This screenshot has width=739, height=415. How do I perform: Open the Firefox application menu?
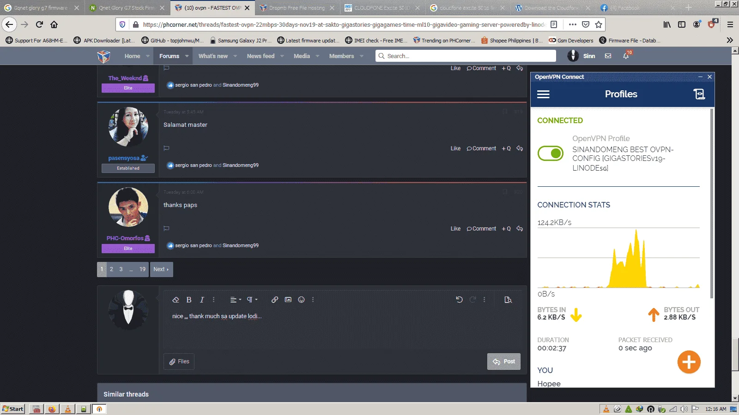coord(730,24)
